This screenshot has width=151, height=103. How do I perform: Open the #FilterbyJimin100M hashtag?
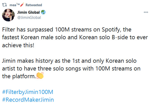(28, 92)
